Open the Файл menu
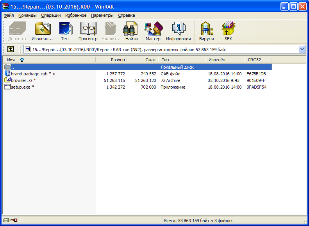This screenshot has width=309, height=226. point(9,15)
